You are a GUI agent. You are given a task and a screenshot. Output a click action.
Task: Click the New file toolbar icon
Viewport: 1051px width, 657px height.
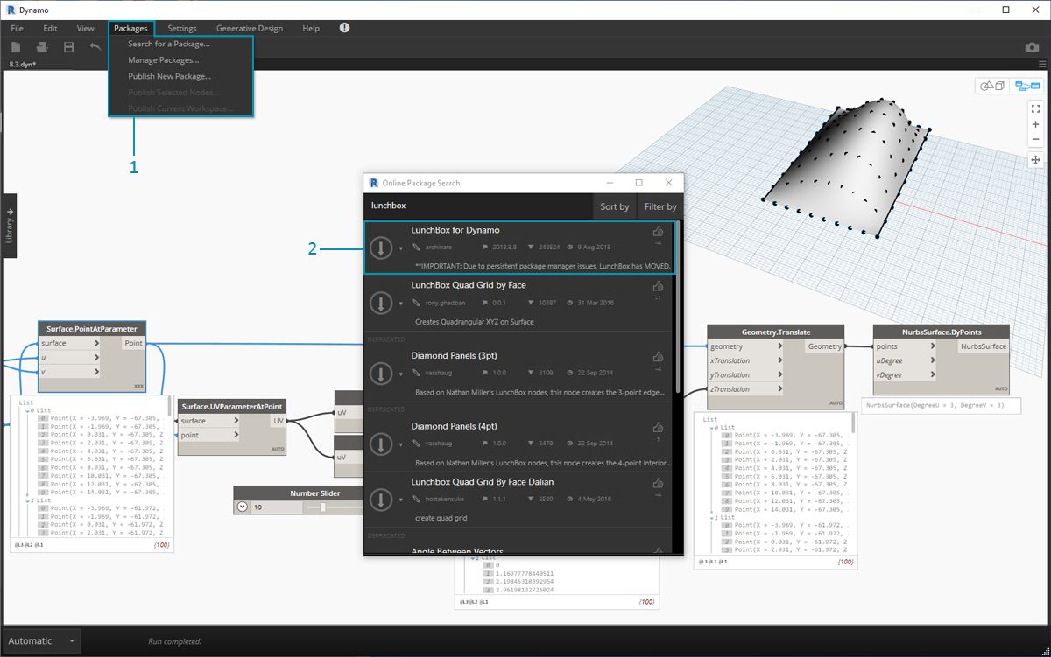click(16, 47)
